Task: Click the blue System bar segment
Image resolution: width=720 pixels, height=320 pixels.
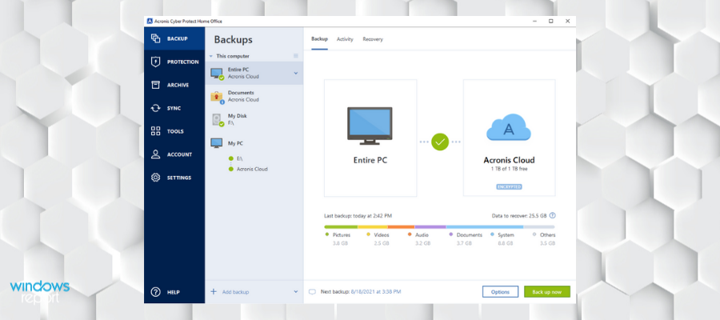Action: (485, 227)
